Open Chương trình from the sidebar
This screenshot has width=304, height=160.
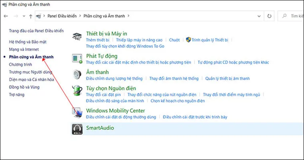[20, 64]
